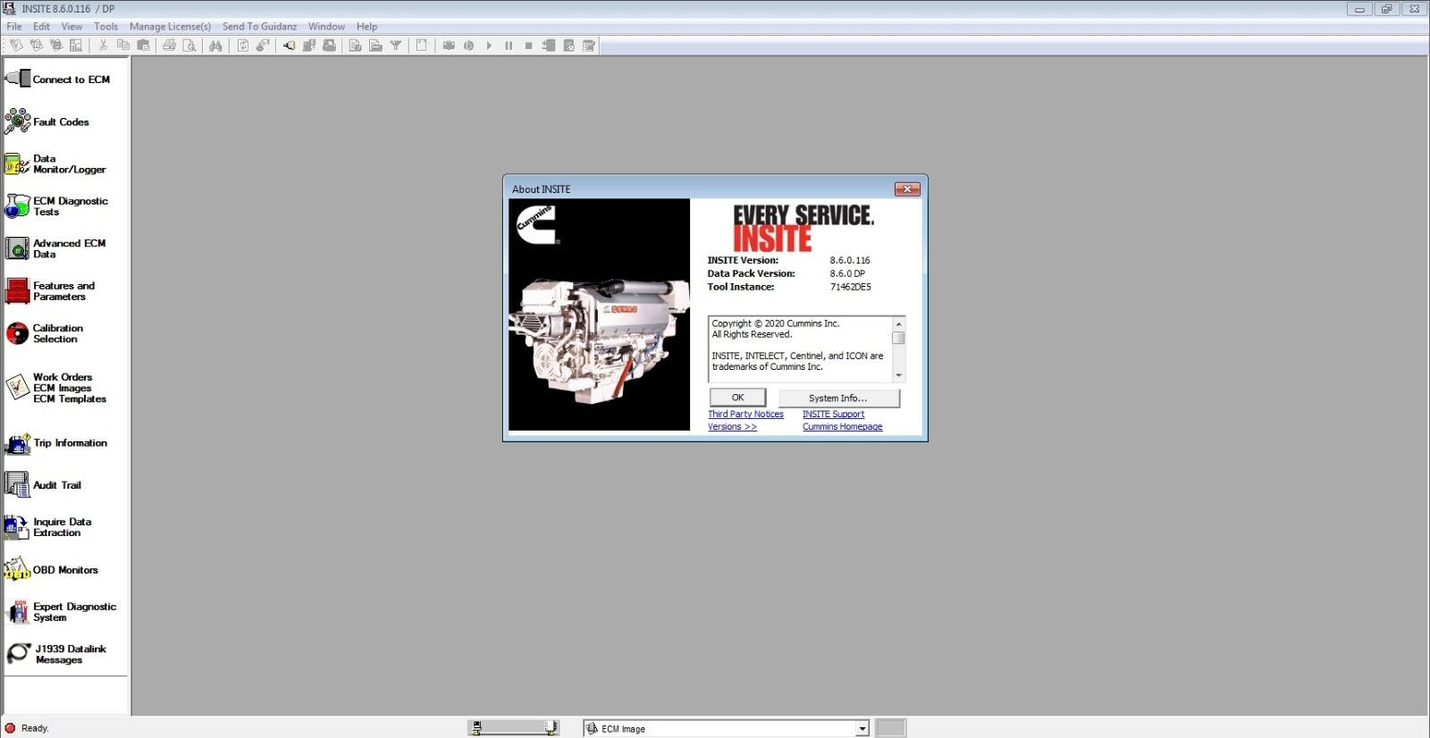This screenshot has width=1430, height=738.
Task: Click the Pause toolbar button
Action: [x=509, y=46]
